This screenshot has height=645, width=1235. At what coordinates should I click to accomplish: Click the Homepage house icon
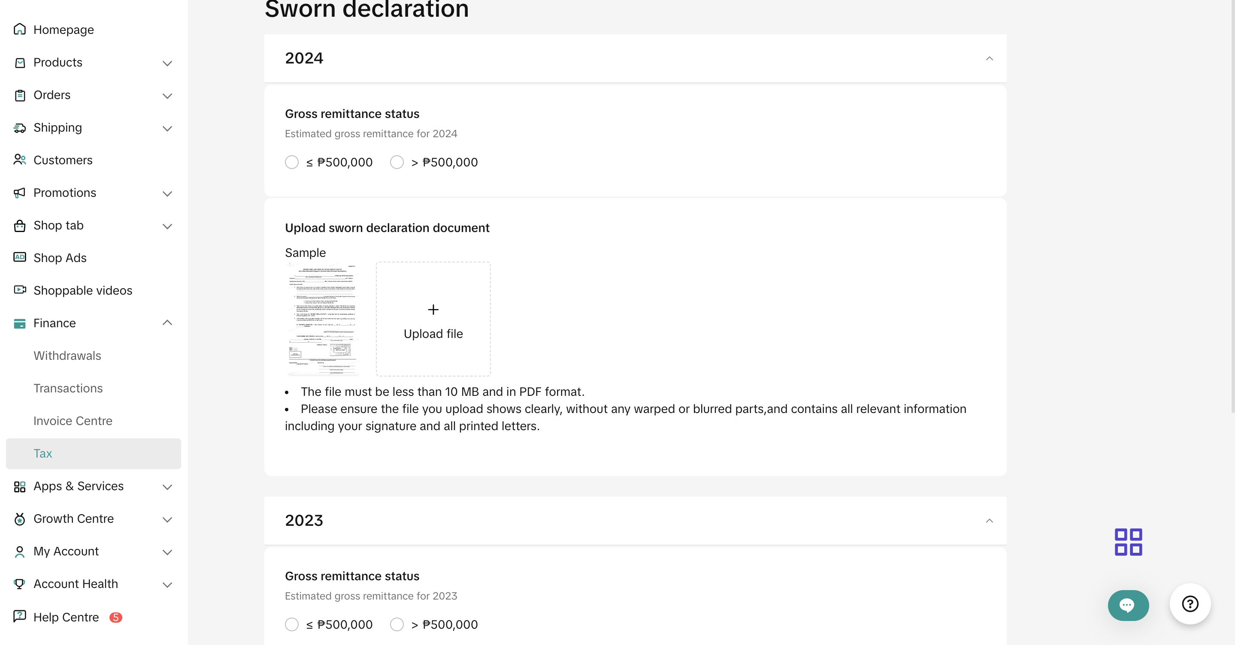tap(20, 30)
